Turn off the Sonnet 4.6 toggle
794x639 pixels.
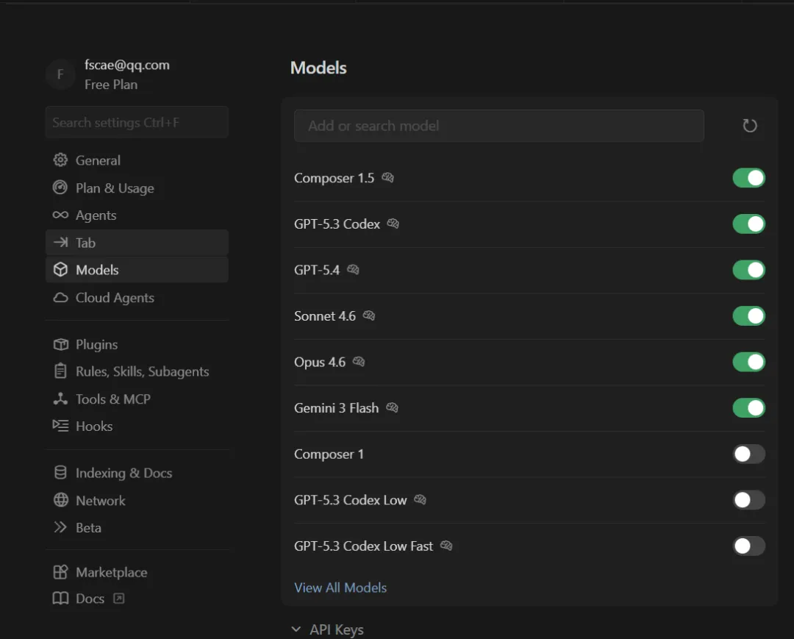tap(748, 316)
